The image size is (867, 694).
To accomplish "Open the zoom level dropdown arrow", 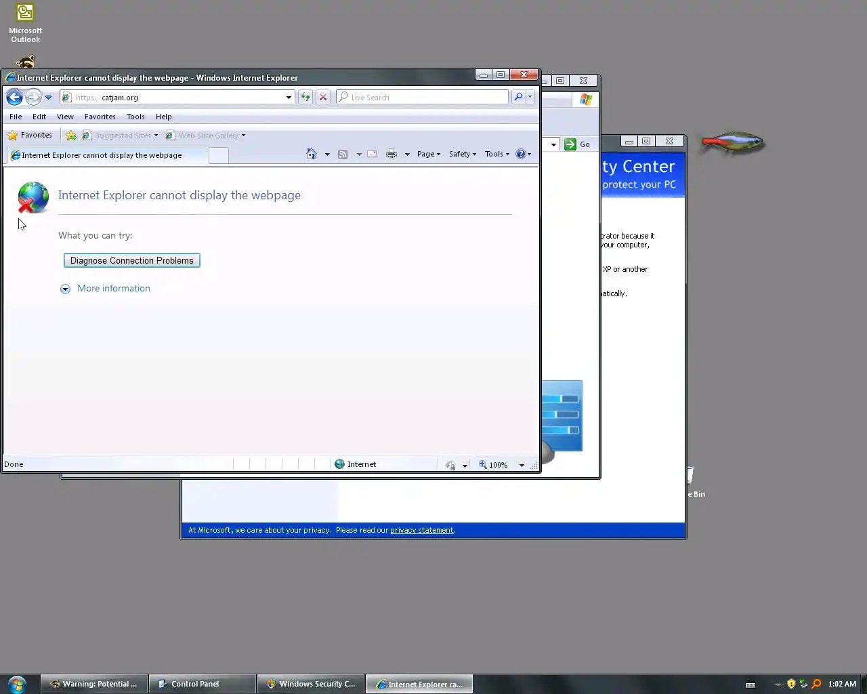I will point(522,466).
